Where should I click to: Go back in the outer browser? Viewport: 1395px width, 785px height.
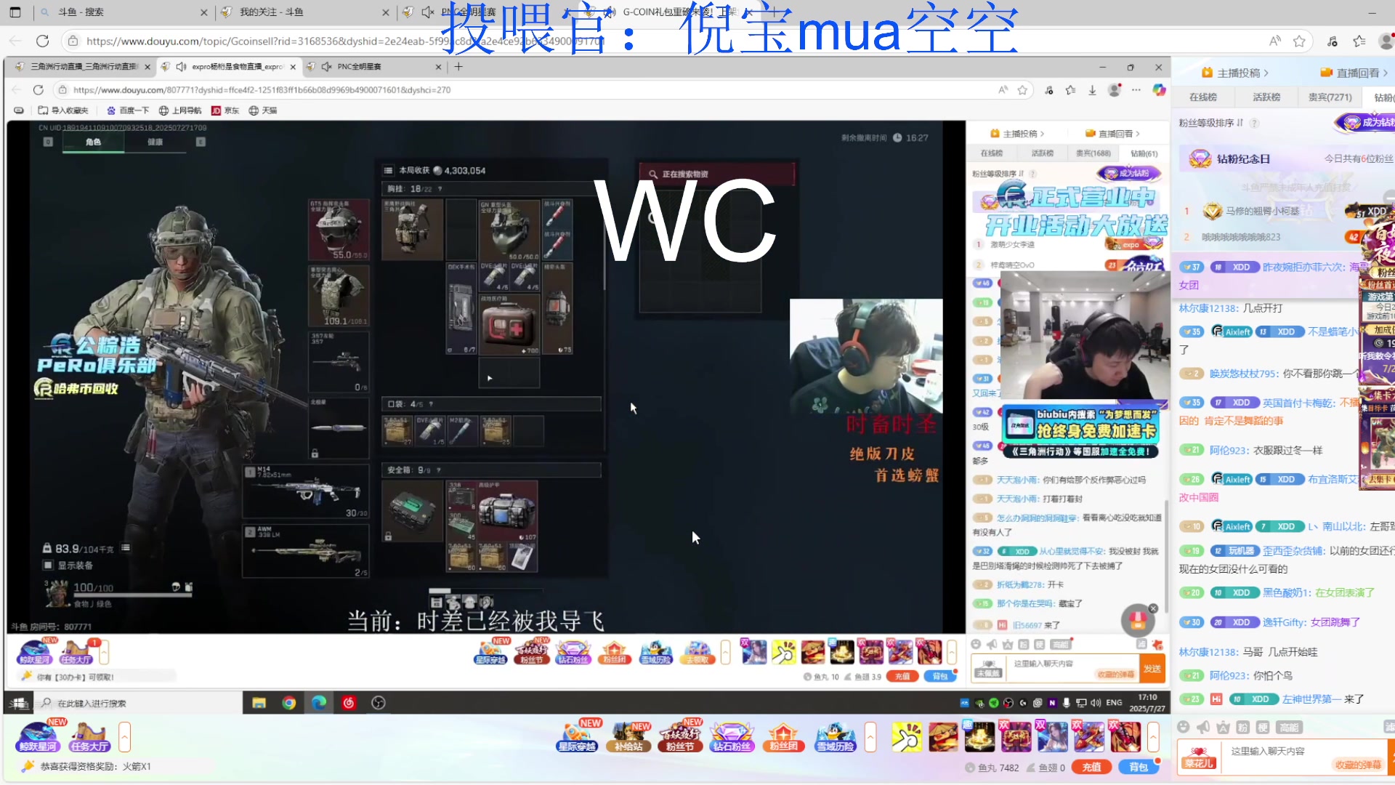pos(16,41)
